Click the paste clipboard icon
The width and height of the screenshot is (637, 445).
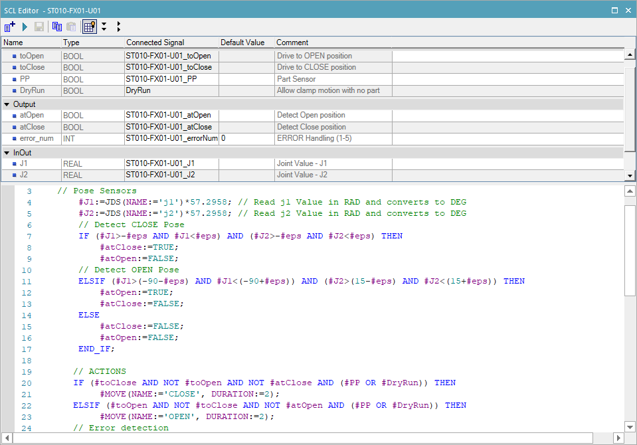(x=71, y=27)
